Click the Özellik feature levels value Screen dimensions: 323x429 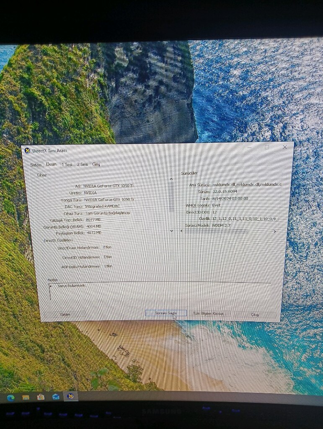pos(245,219)
